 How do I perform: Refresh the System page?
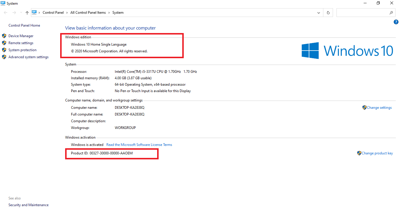[328, 13]
